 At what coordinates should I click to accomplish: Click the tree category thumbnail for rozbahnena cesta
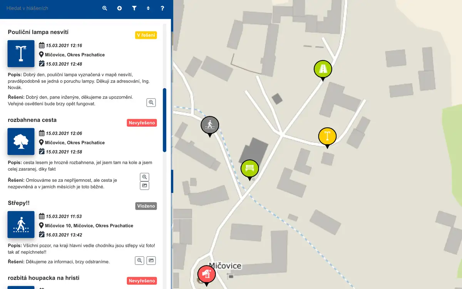coord(21,141)
